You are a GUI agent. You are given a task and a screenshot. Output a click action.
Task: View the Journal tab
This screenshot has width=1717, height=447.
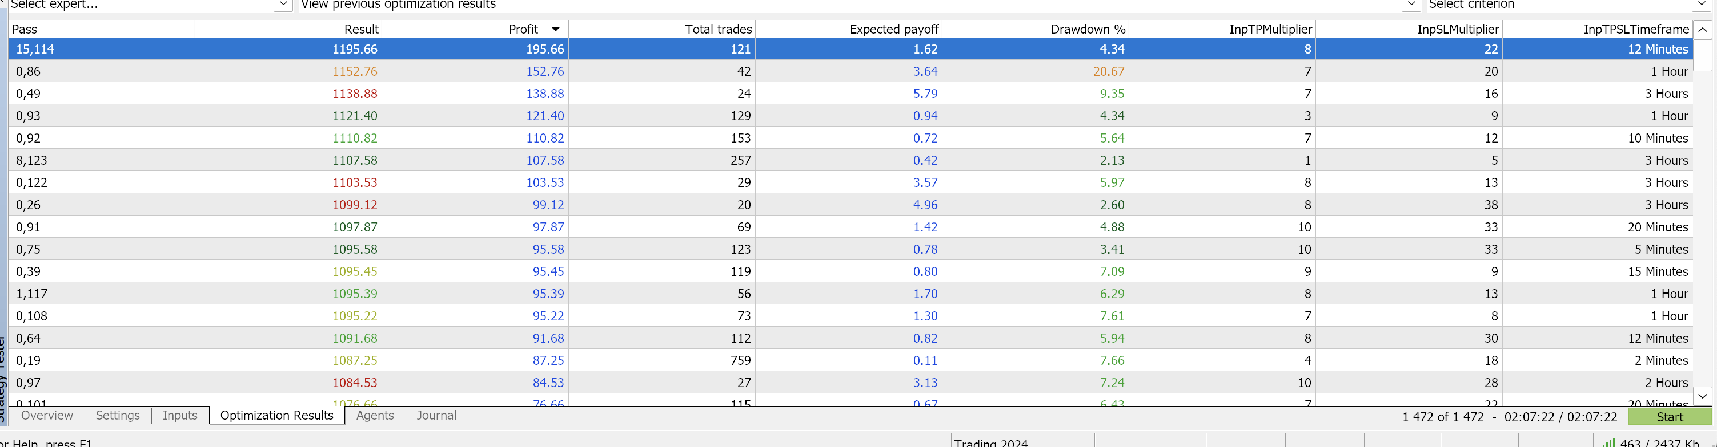436,416
